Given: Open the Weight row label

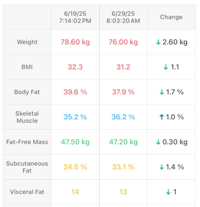Looking at the screenshot, I should (x=27, y=42).
